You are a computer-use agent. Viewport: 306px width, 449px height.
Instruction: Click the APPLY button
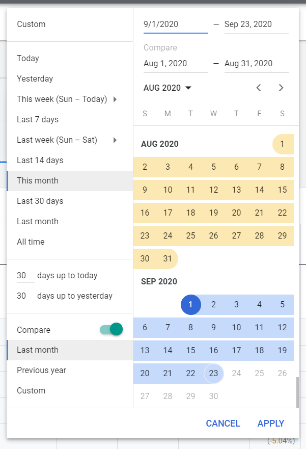point(270,423)
